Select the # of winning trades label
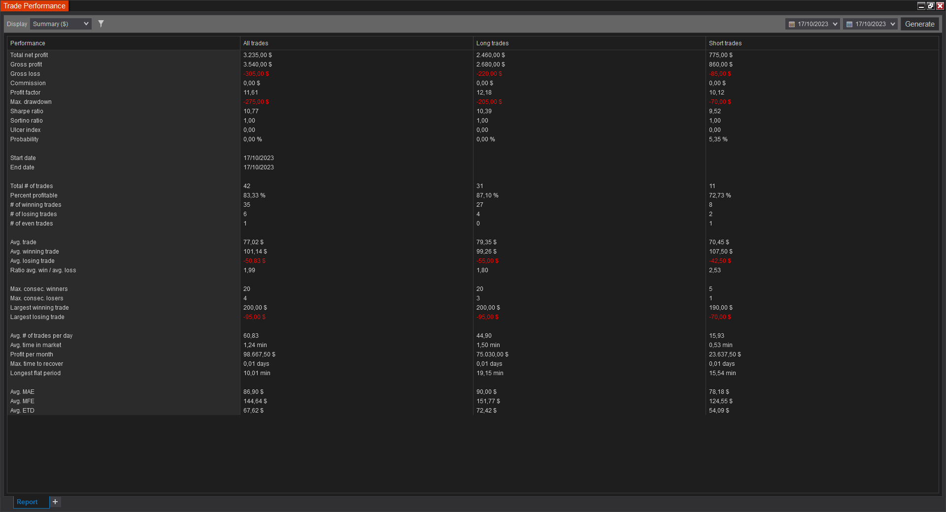 [x=36, y=205]
